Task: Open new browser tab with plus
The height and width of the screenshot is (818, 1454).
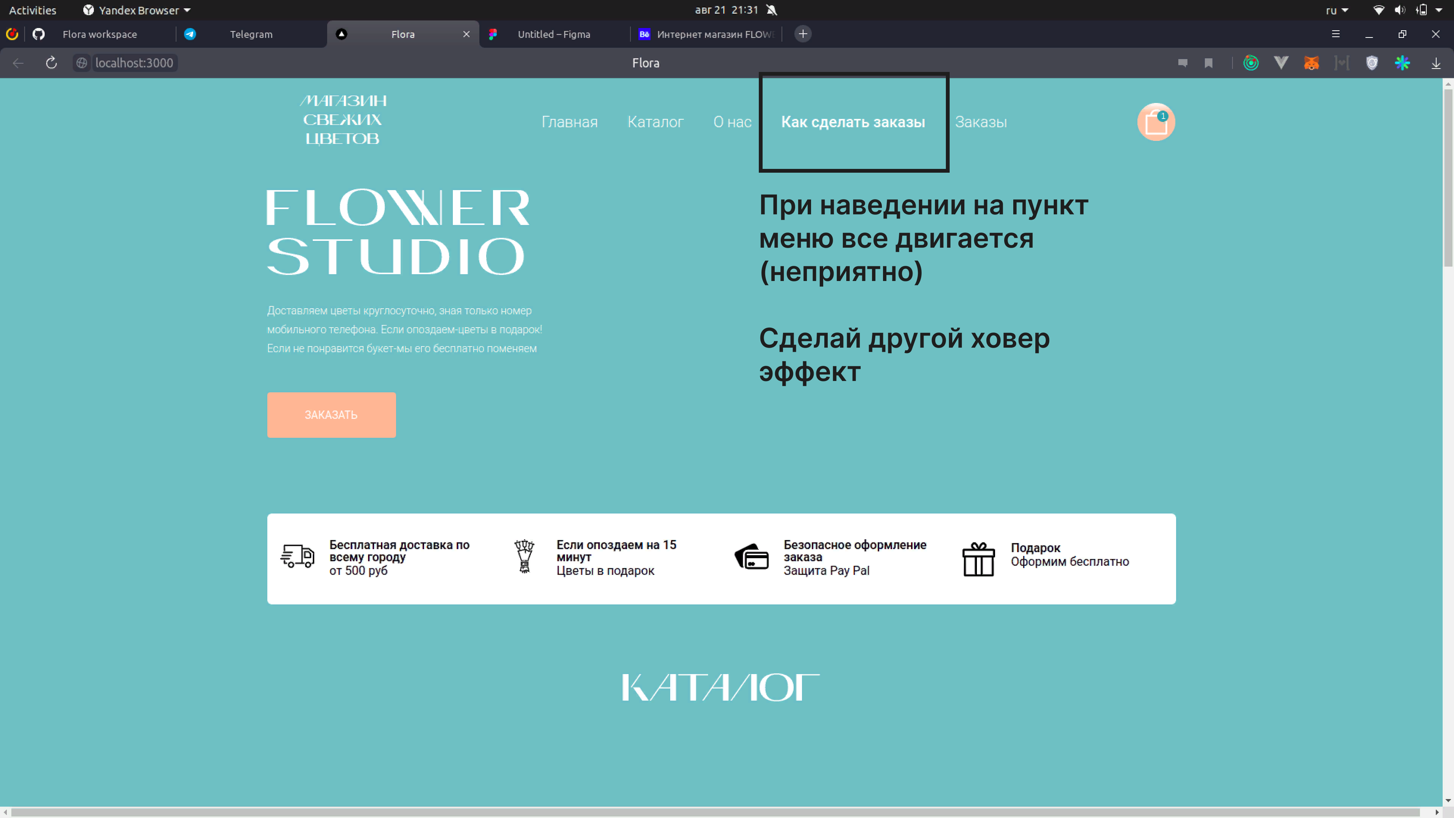Action: coord(803,34)
